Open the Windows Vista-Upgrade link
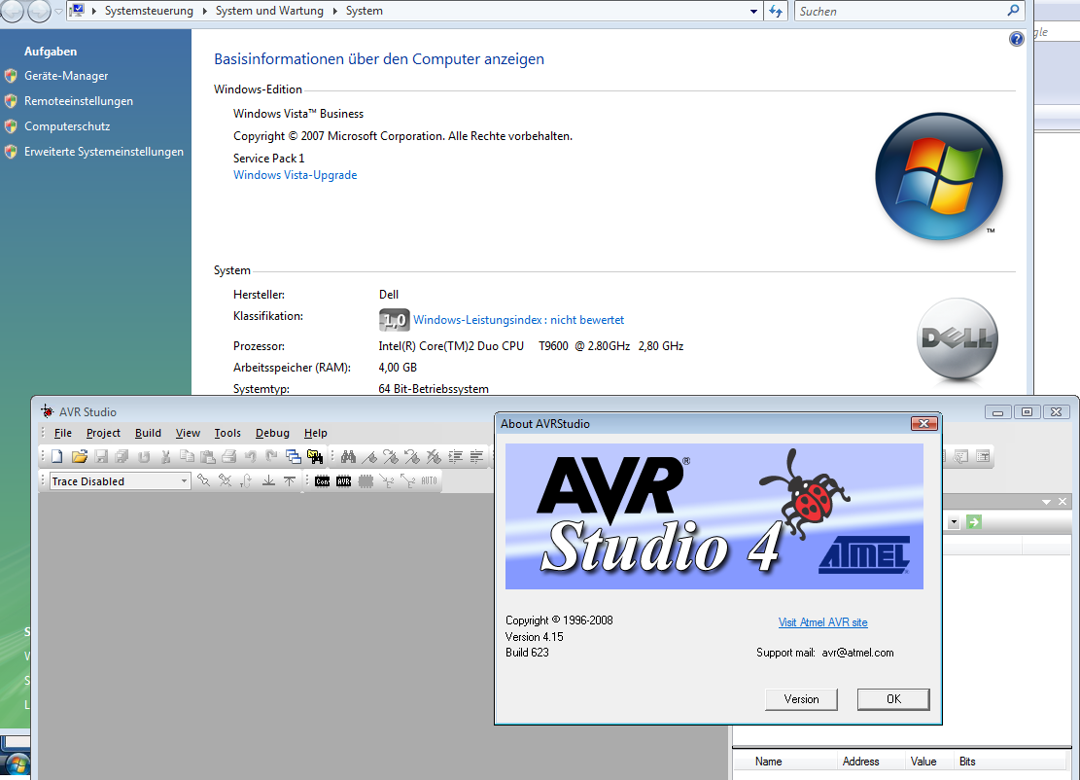The width and height of the screenshot is (1080, 780). (295, 175)
